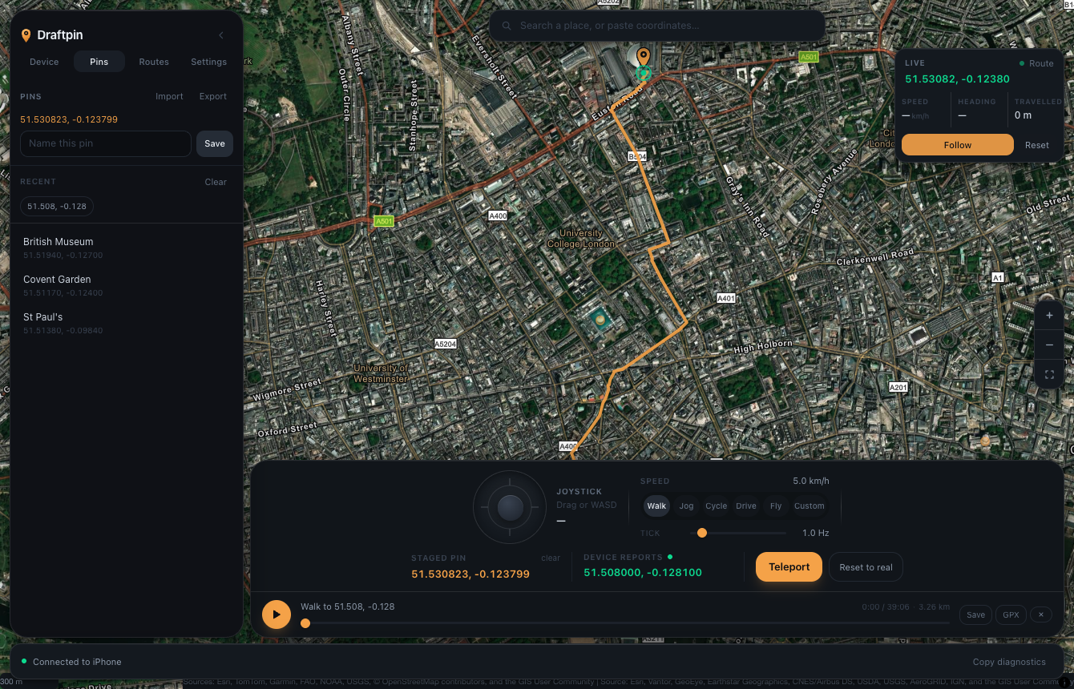Screen dimensions: 1074x689
Task: Select the British Museum pin
Action: (127, 248)
